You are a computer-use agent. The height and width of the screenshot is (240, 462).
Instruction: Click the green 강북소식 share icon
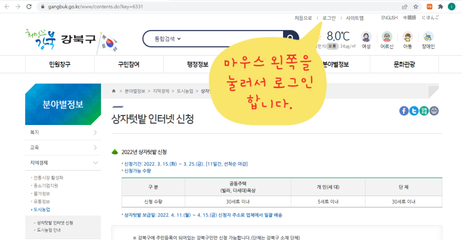point(424,111)
